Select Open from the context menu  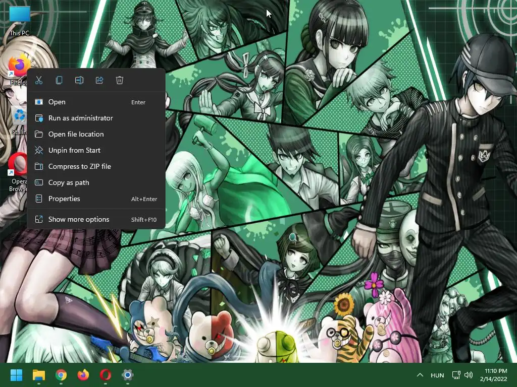tap(96, 102)
